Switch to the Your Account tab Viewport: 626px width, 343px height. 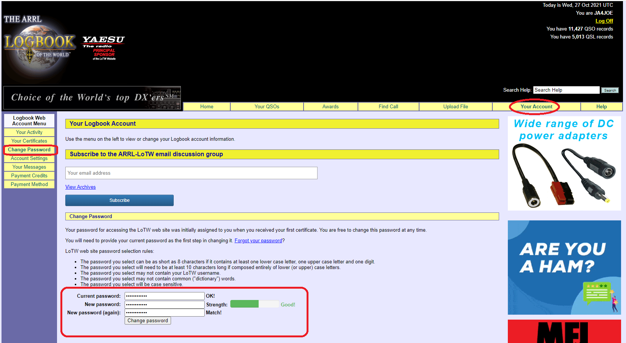click(x=537, y=107)
